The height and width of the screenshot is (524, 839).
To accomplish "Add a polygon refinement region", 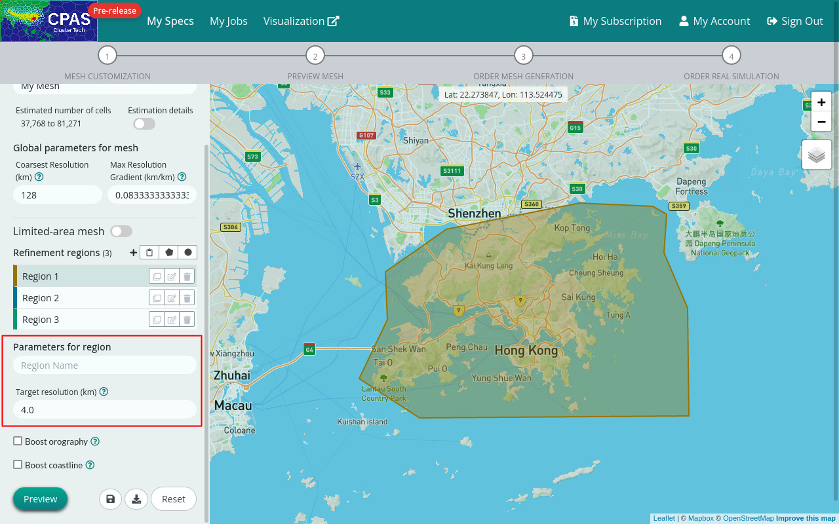I will click(x=169, y=252).
